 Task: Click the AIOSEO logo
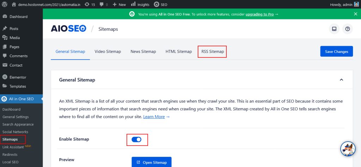[69, 29]
